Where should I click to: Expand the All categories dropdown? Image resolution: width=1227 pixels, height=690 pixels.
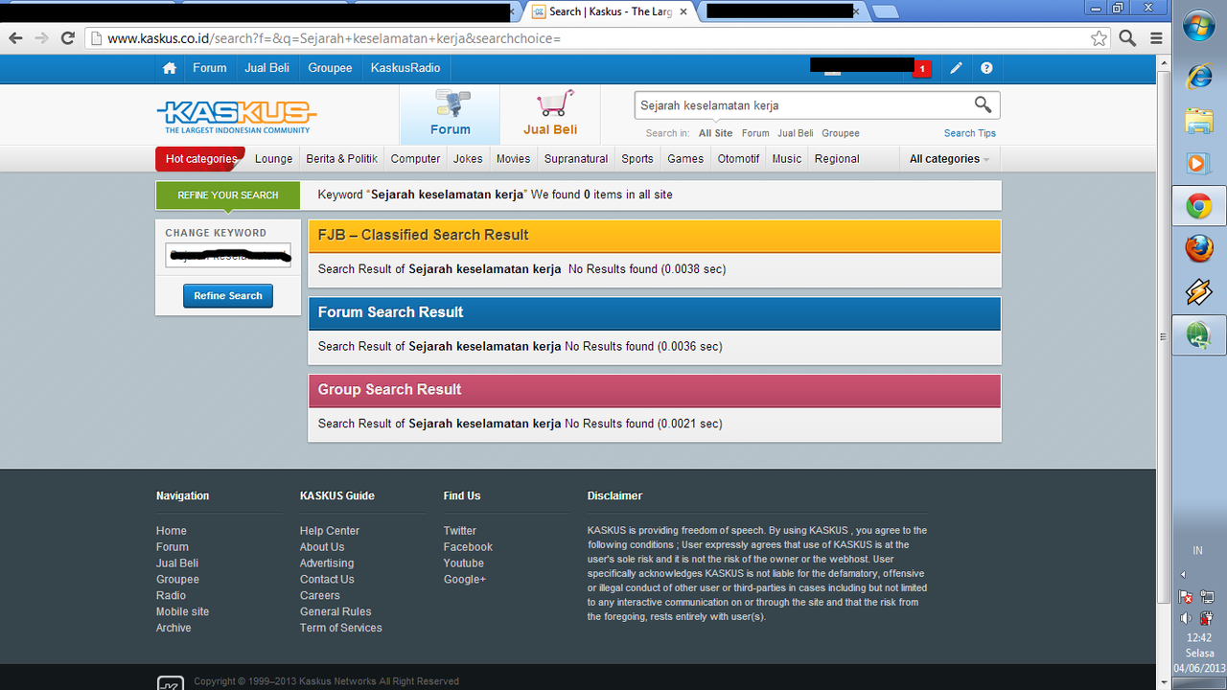click(949, 159)
